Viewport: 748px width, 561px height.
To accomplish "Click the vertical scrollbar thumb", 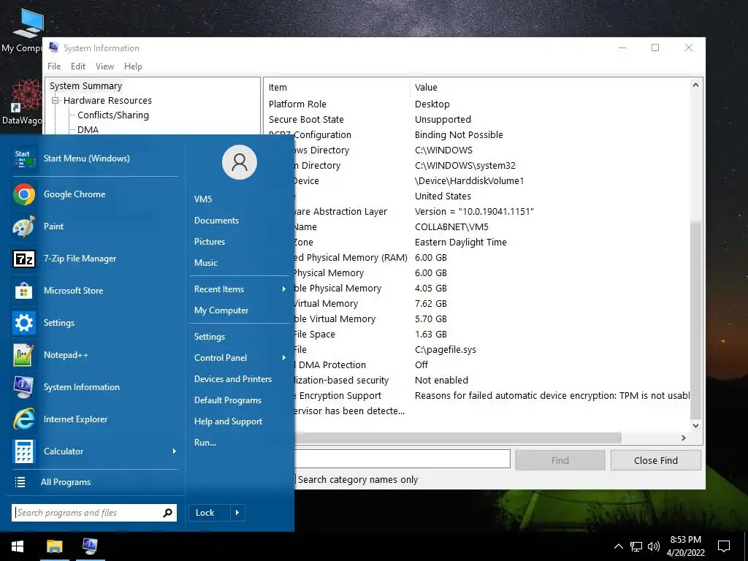I will pos(696,320).
